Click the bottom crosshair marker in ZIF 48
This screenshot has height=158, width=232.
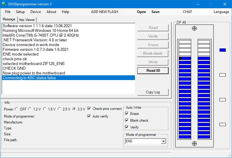coord(194,144)
